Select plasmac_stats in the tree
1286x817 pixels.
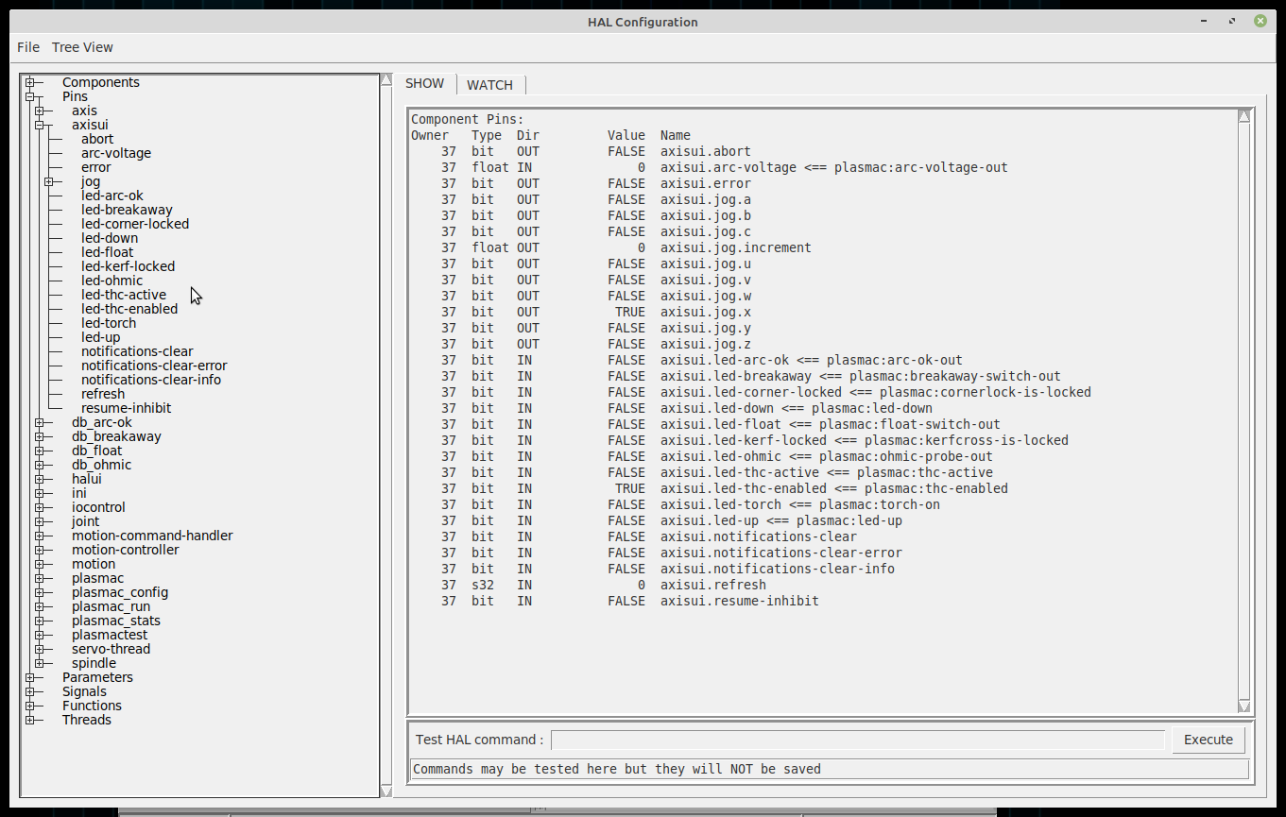[x=116, y=621]
